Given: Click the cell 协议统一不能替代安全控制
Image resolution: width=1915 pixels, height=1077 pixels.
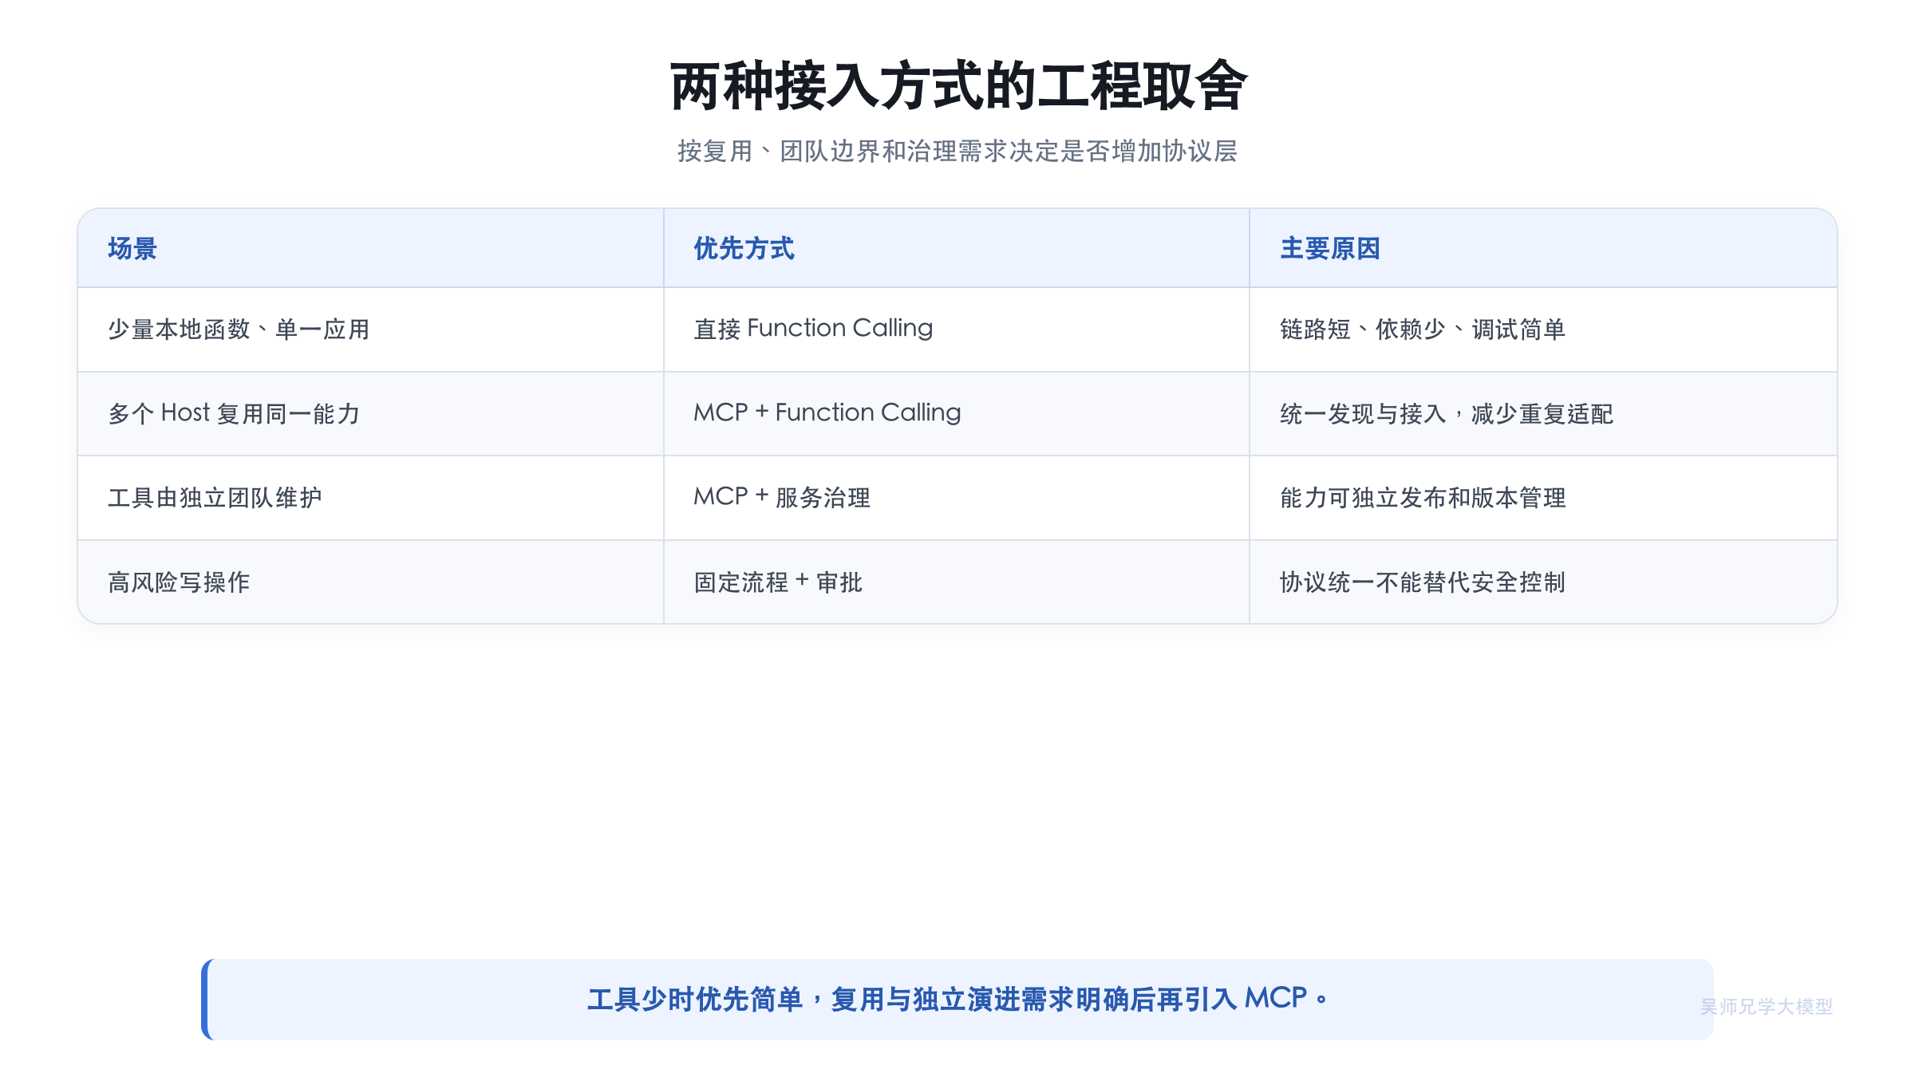Looking at the screenshot, I should coord(1543,582).
